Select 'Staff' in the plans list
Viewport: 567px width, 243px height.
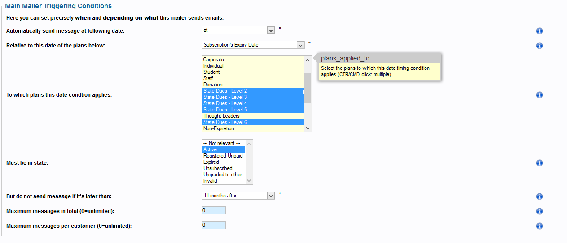click(x=253, y=78)
